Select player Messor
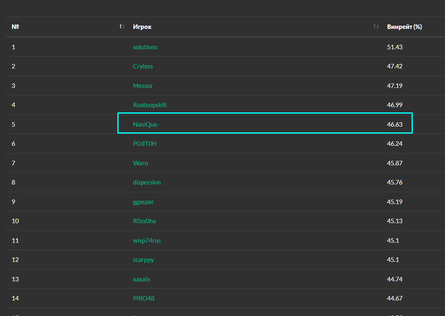Screen dimensions: 445x316 click(143, 86)
